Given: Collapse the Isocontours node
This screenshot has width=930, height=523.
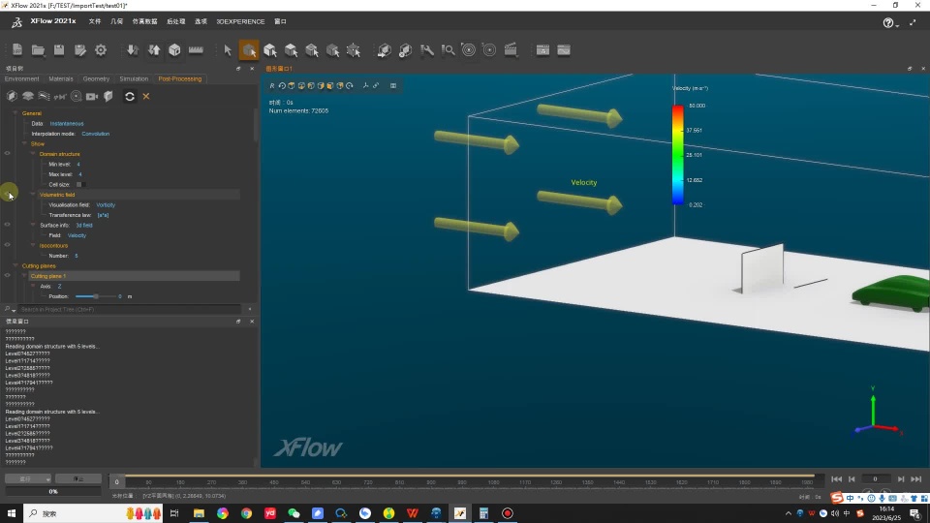Looking at the screenshot, I should coord(33,245).
